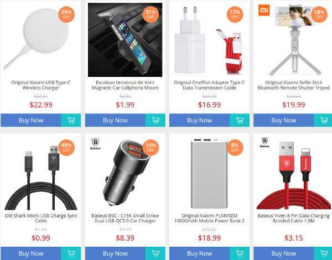View the Excelvan car mount product photo
This screenshot has height=260, width=332.
tap(125, 40)
